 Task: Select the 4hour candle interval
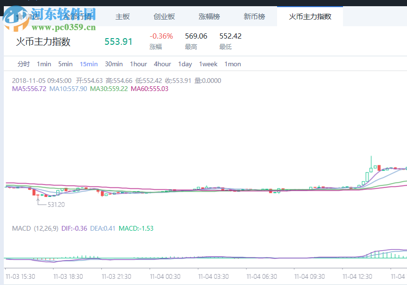coord(162,64)
